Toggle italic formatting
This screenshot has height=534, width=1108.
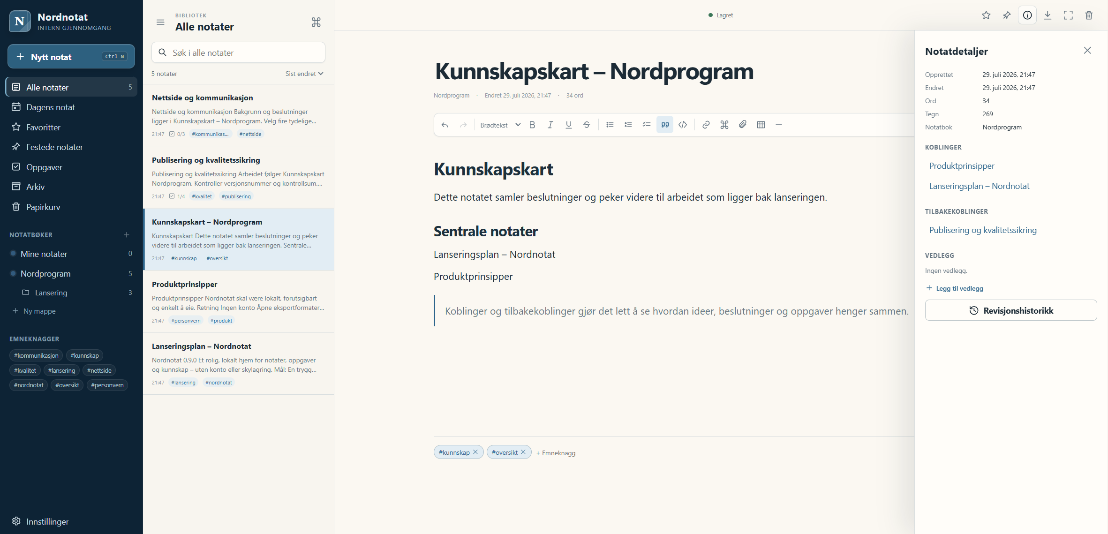pyautogui.click(x=550, y=125)
